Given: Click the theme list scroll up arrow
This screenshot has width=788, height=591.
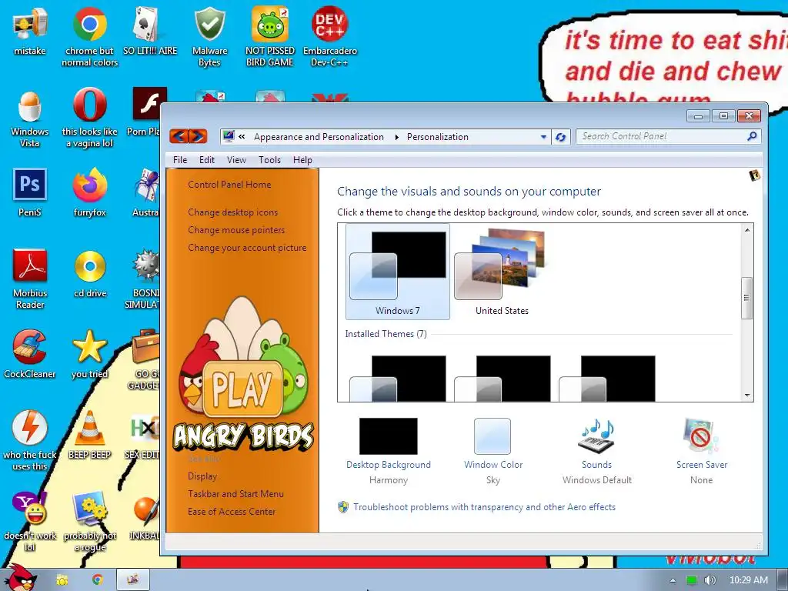Looking at the screenshot, I should [x=746, y=230].
